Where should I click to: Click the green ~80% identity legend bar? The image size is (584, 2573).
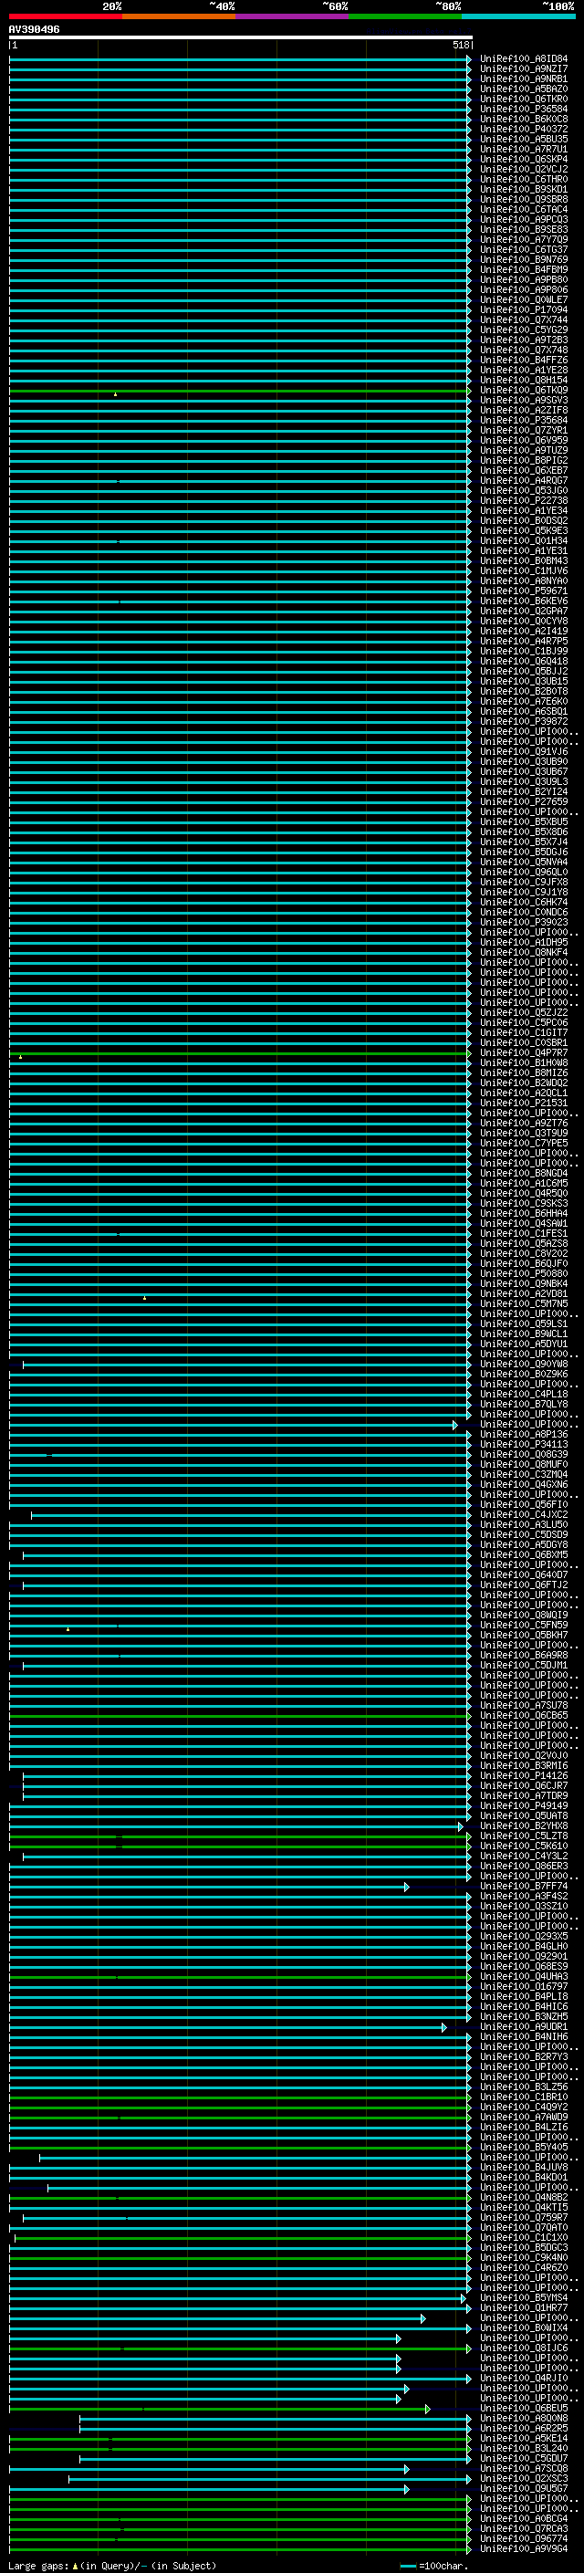point(405,16)
